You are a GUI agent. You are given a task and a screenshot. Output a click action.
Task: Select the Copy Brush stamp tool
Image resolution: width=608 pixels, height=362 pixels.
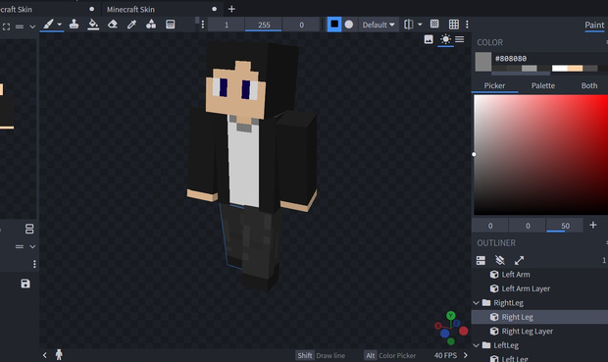click(74, 25)
